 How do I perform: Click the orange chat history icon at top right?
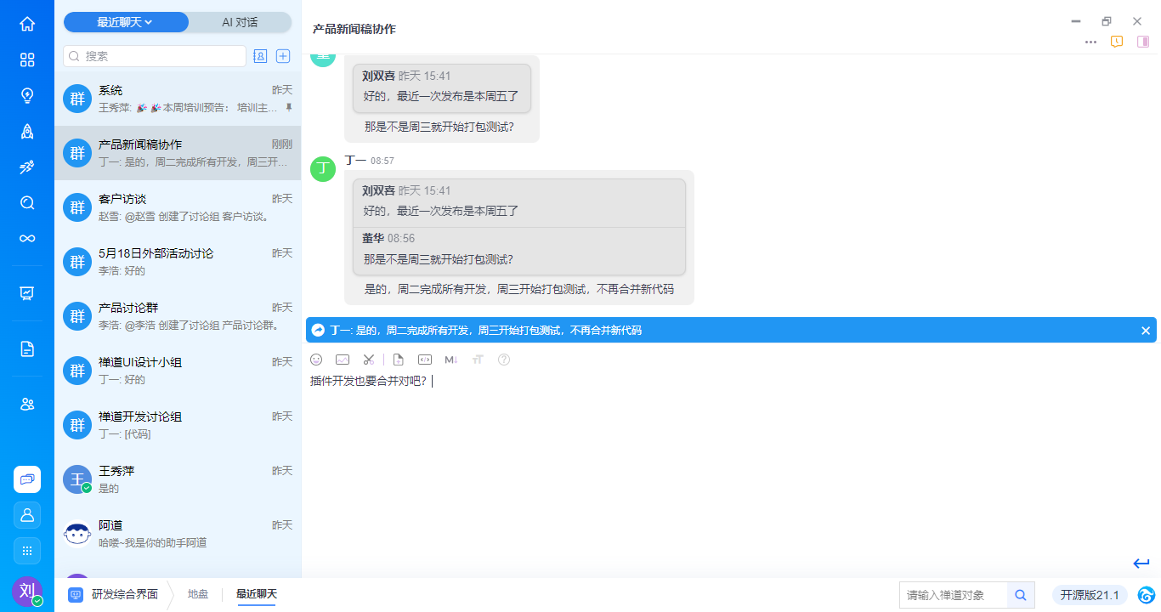[1117, 42]
